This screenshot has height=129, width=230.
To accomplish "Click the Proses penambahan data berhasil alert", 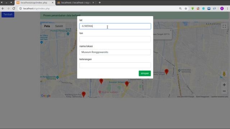I will click(x=134, y=15).
